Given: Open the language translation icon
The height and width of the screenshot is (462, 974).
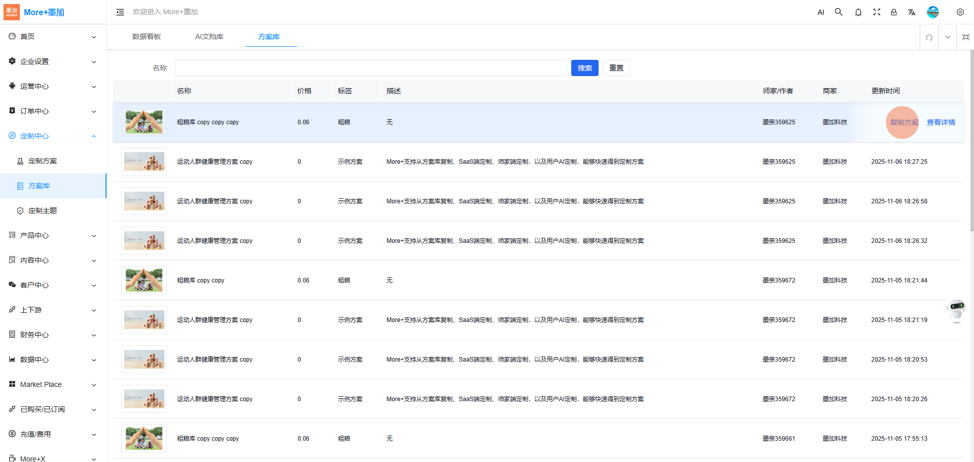Looking at the screenshot, I should pos(912,12).
